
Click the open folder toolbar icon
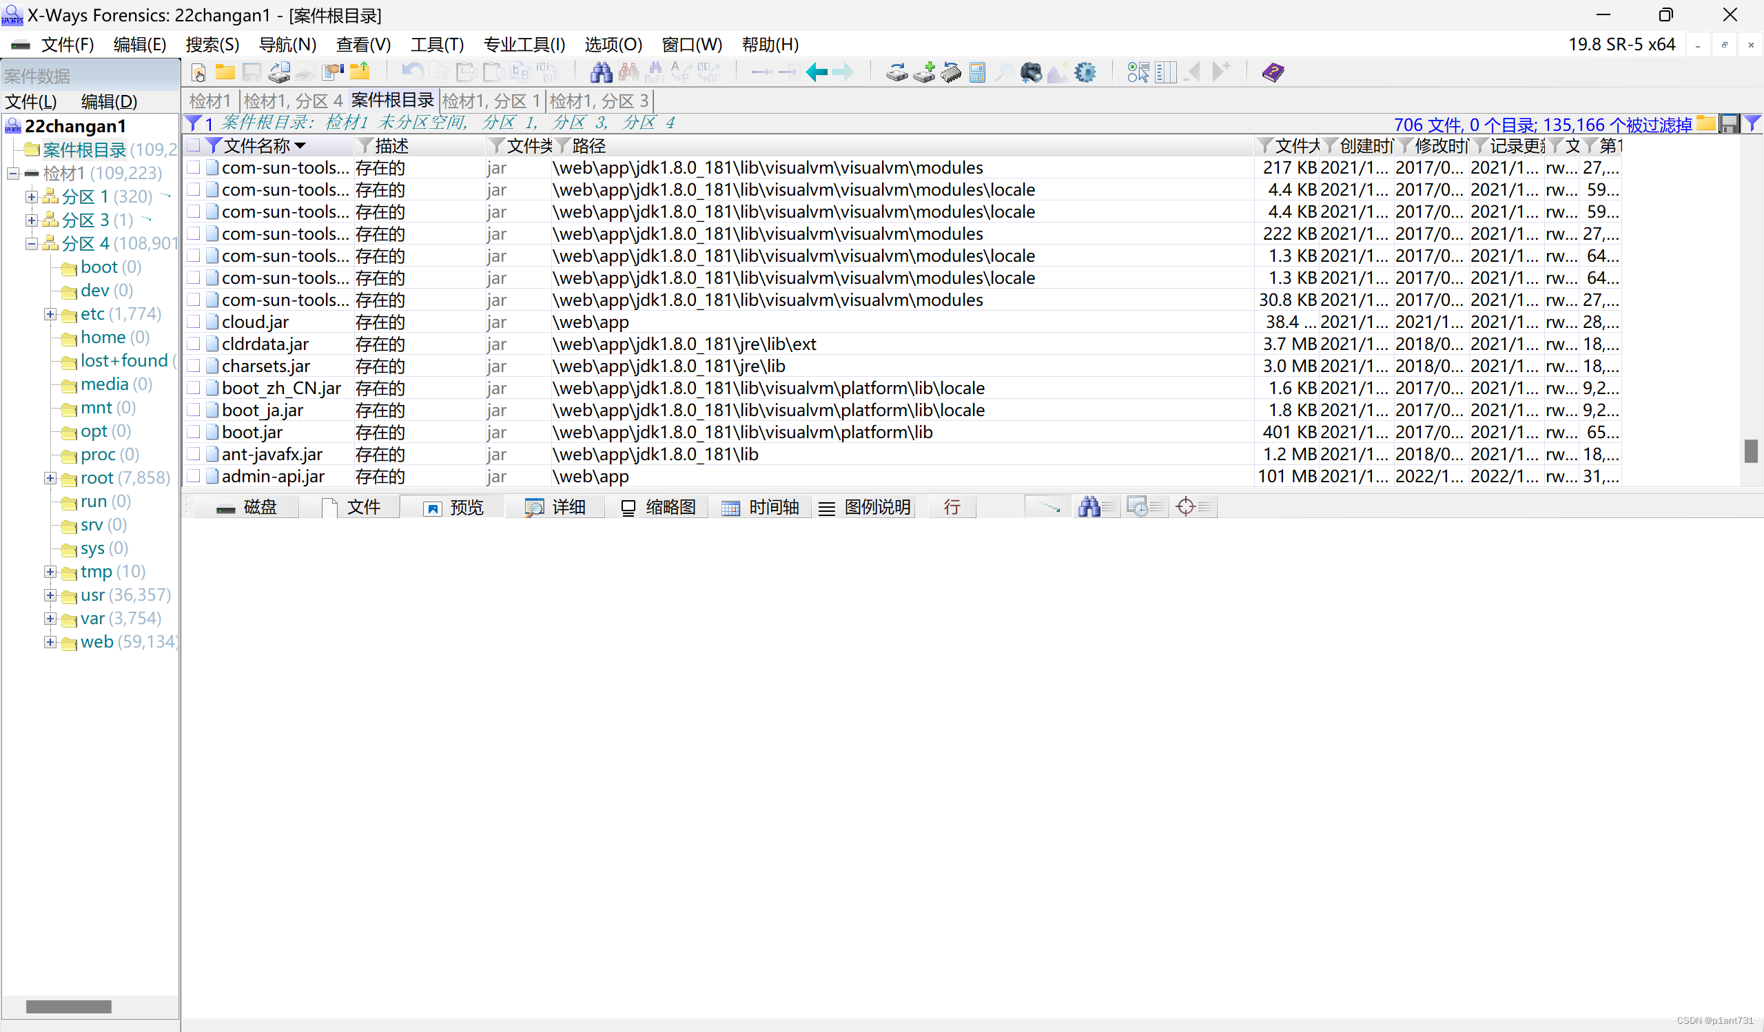(x=225, y=72)
